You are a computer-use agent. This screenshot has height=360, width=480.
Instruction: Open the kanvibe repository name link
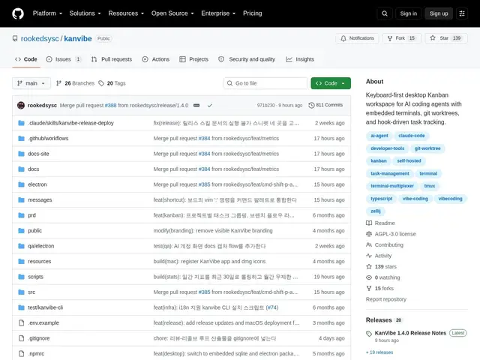78,38
